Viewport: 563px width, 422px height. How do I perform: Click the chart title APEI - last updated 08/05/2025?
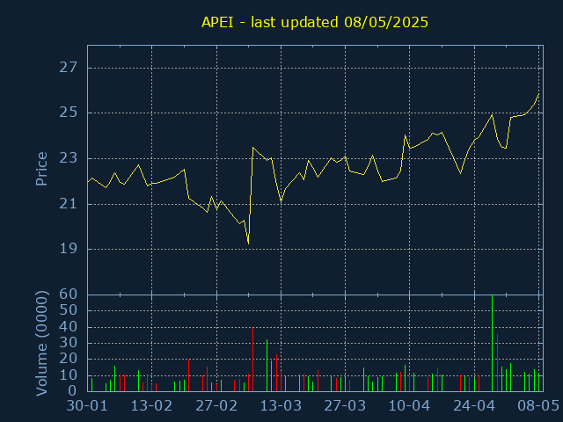[x=315, y=22]
